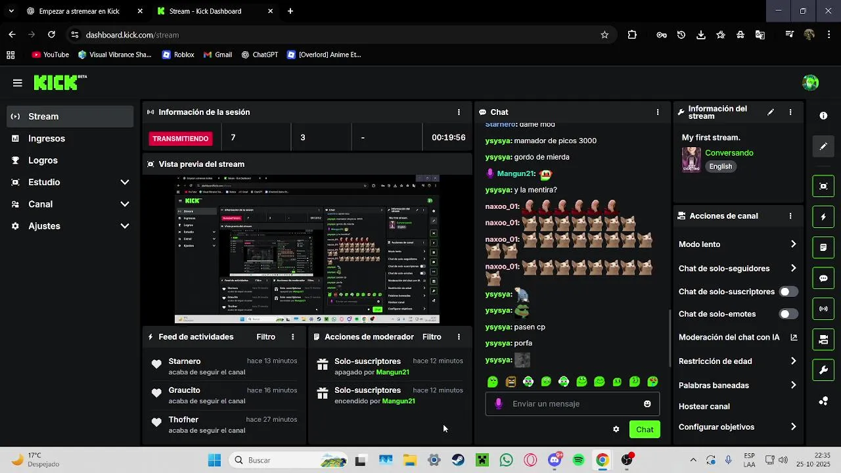Image resolution: width=841 pixels, height=473 pixels.
Task: Click the TRANSMITIENDO live status badge
Action: (181, 139)
